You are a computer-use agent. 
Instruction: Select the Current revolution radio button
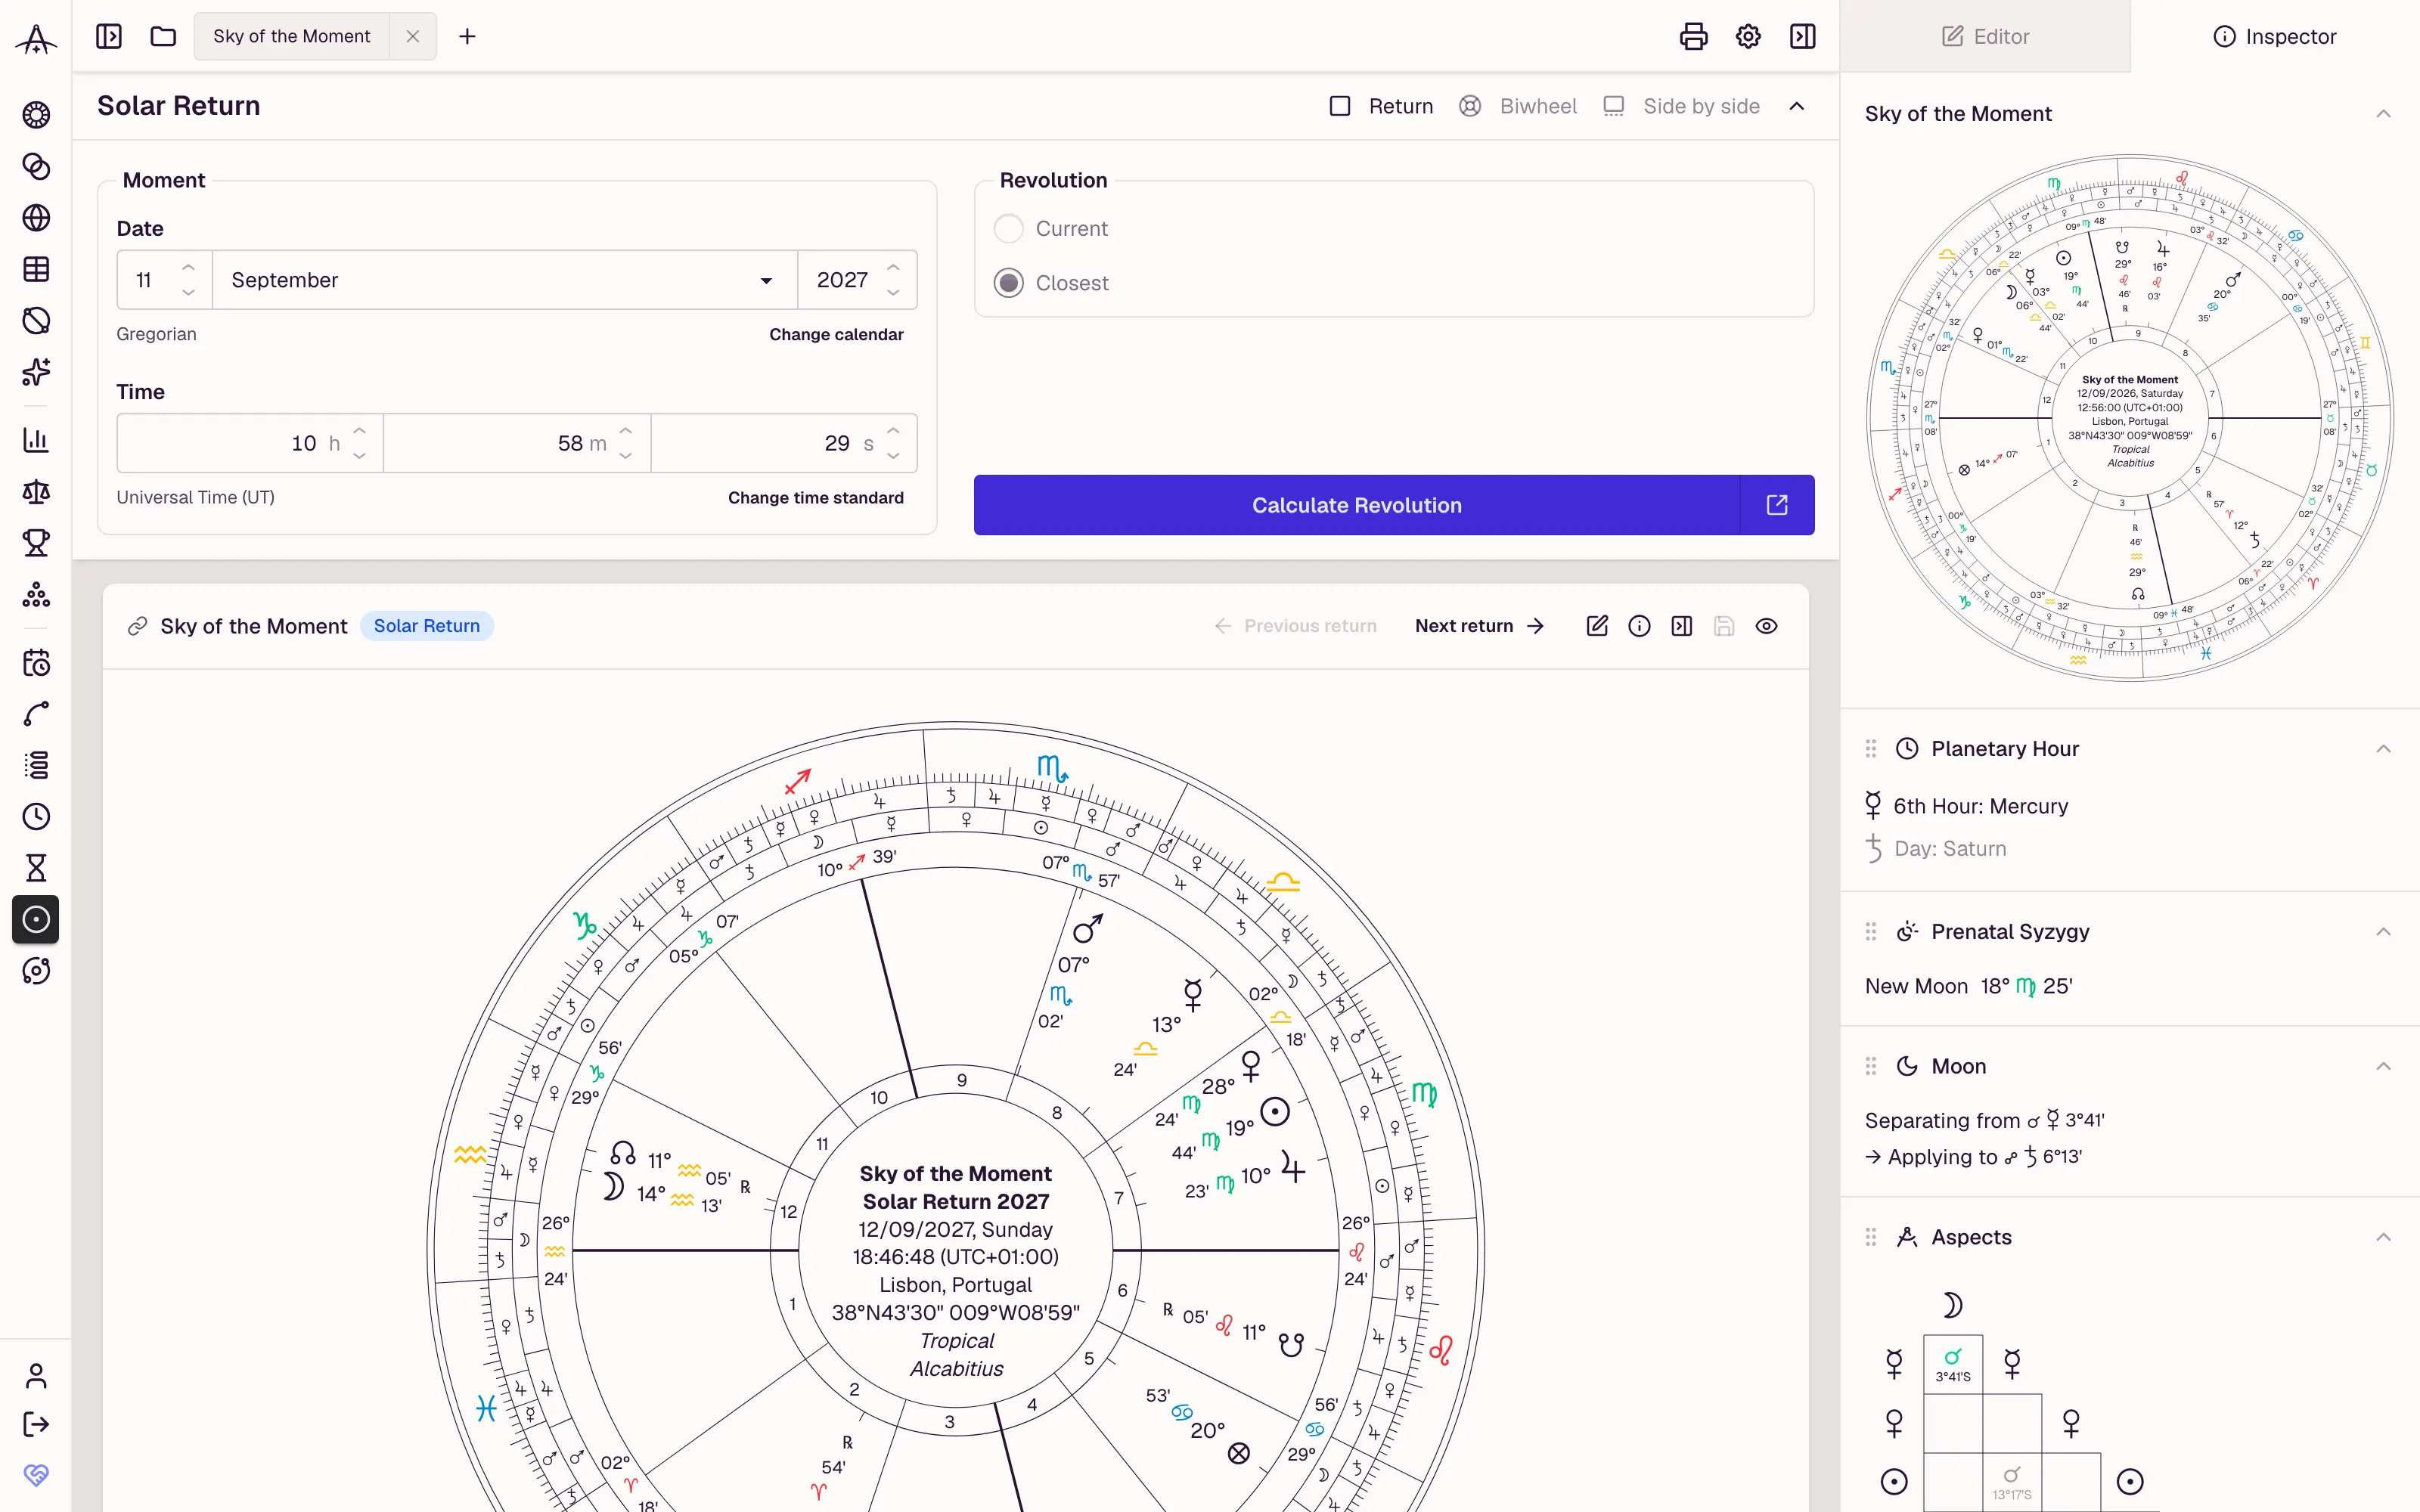(1008, 229)
